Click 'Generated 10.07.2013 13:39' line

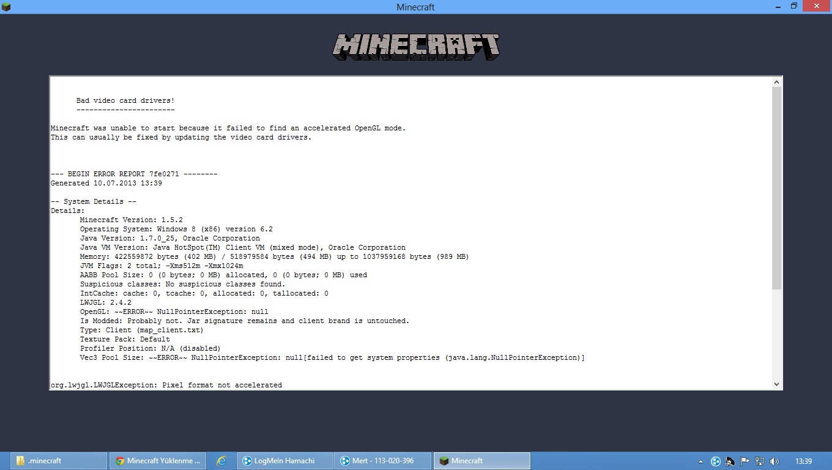[x=106, y=183]
